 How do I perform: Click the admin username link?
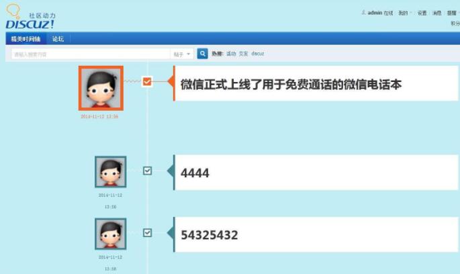(x=375, y=13)
